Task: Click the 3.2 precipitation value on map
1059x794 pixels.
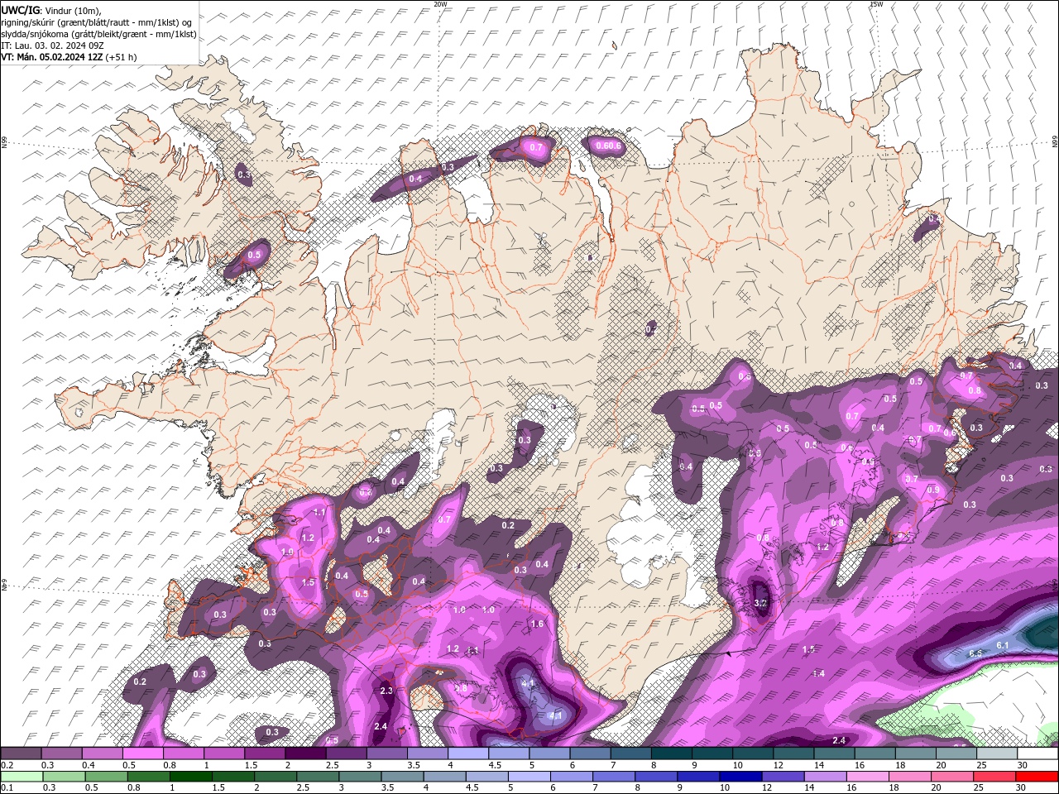Action: 761,603
